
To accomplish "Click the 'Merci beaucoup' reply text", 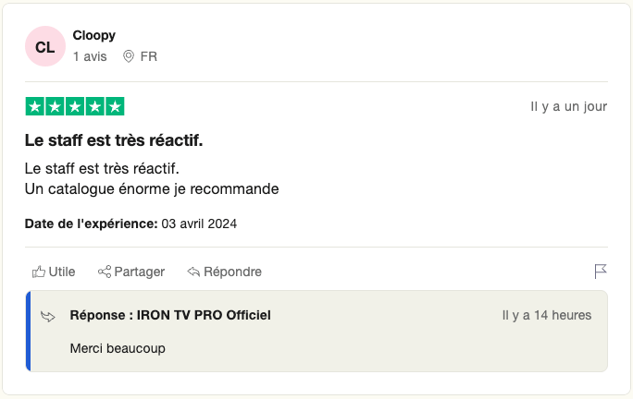I will point(118,348).
